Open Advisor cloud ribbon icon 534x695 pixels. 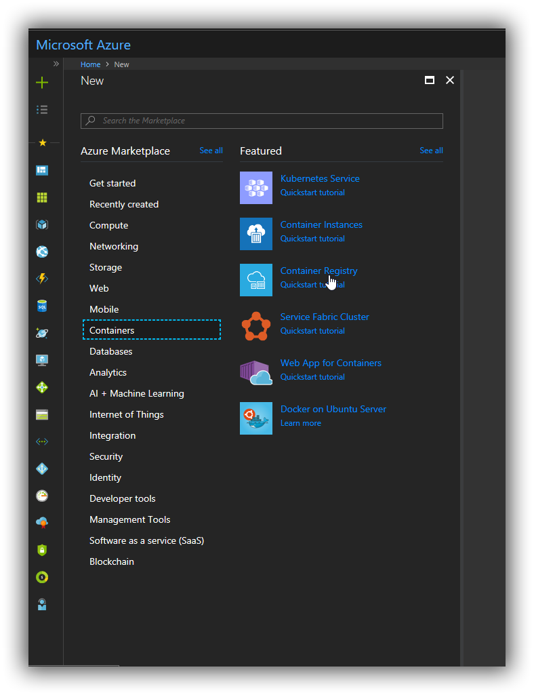[x=42, y=523]
